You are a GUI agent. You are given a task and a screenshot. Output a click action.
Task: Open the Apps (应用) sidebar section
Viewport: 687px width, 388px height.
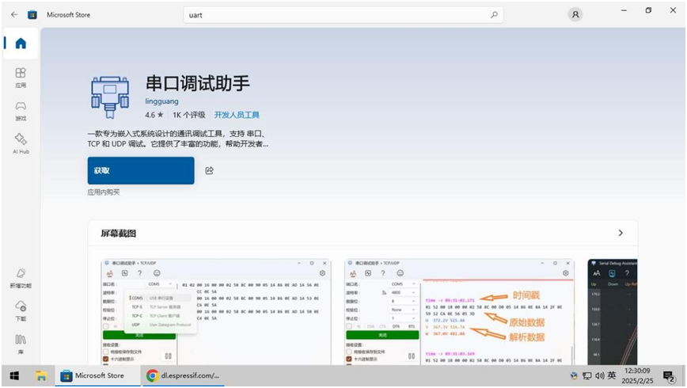(x=21, y=78)
